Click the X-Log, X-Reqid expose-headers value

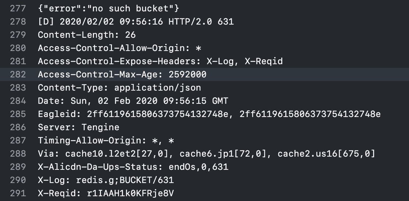(x=245, y=61)
